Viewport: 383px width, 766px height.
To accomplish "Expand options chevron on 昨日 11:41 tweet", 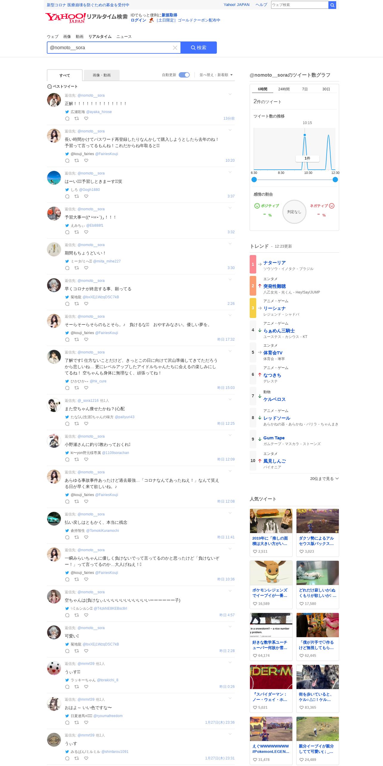I will click(230, 513).
